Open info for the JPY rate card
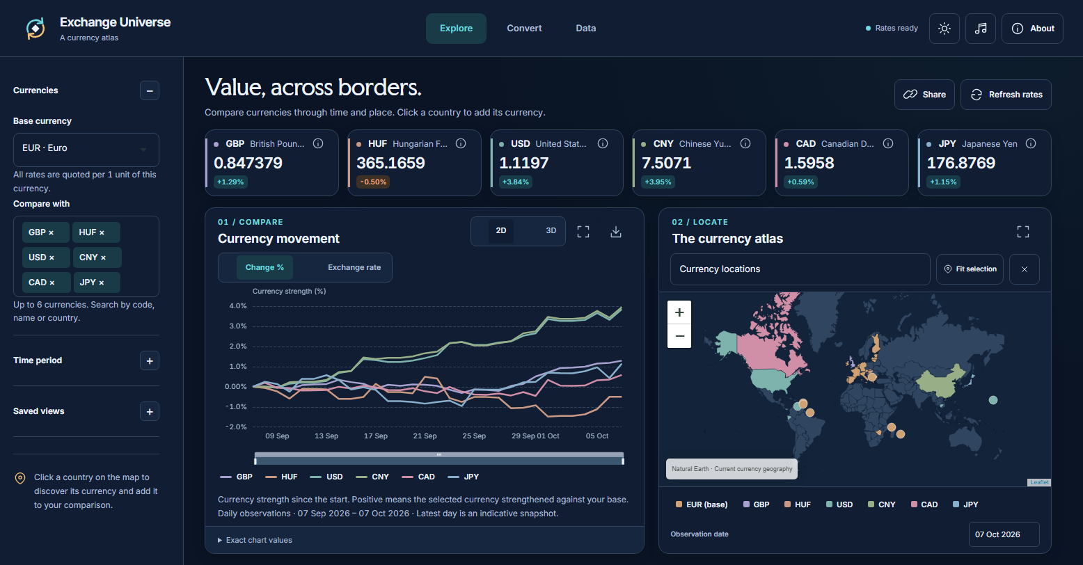Image resolution: width=1083 pixels, height=565 pixels. pos(1031,144)
